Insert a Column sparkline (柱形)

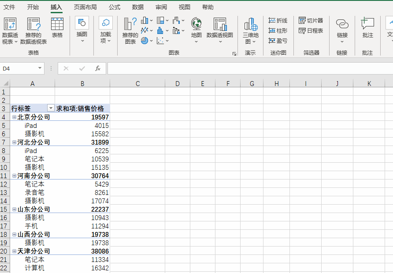coord(278,30)
